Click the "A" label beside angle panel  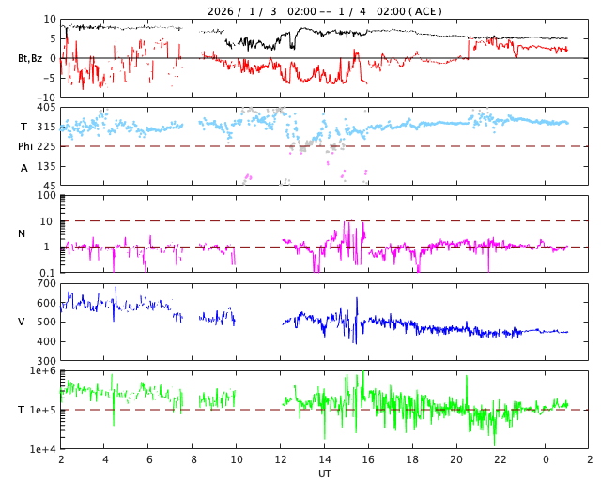point(24,168)
